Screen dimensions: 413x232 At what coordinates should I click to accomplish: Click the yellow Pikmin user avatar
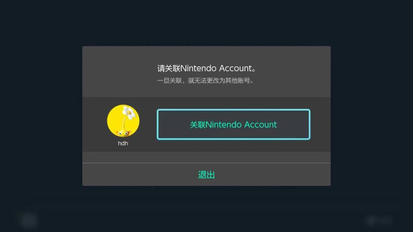(x=123, y=121)
